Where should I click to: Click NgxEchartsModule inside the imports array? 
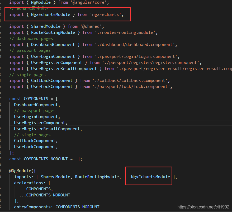150,177
